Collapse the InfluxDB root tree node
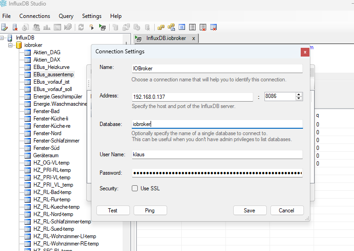Image resolution: width=354 pixels, height=251 pixels. pyautogui.click(x=2, y=38)
